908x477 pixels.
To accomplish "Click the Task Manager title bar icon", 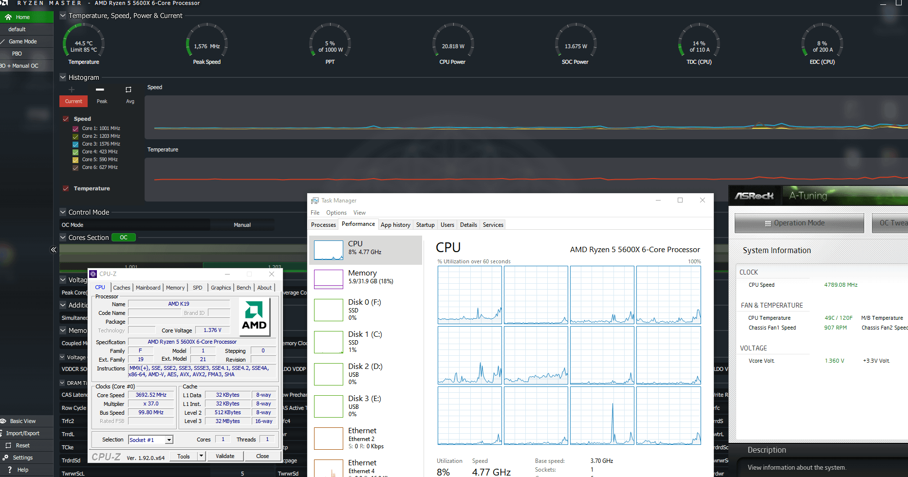I will [x=315, y=201].
